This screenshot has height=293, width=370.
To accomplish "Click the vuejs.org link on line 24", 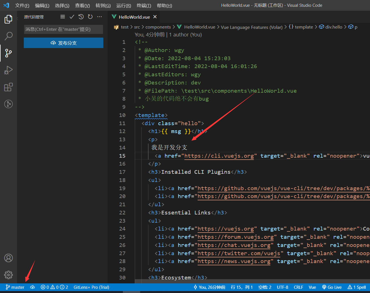I will pos(226,229).
